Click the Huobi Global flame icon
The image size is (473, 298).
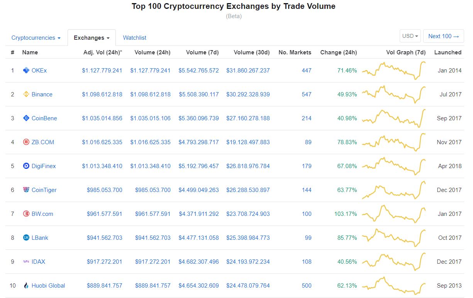26,286
